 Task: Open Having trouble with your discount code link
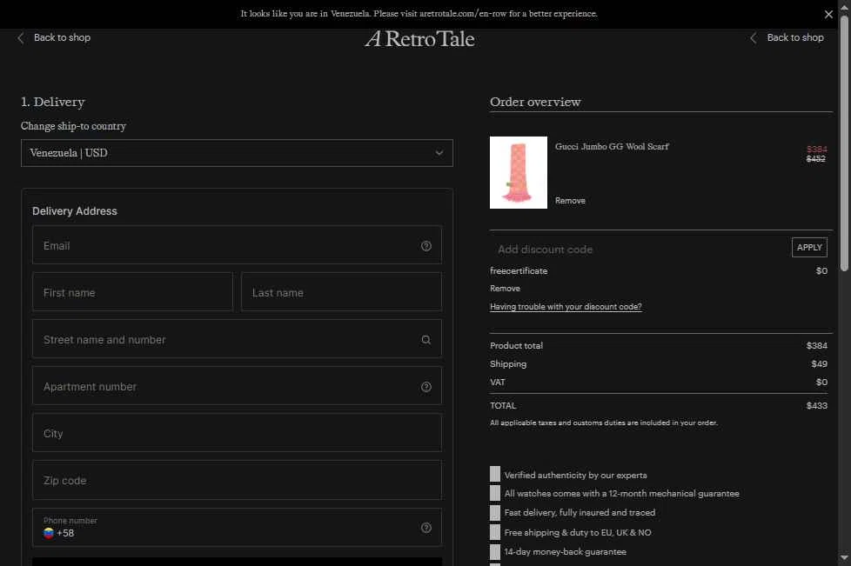tap(566, 307)
